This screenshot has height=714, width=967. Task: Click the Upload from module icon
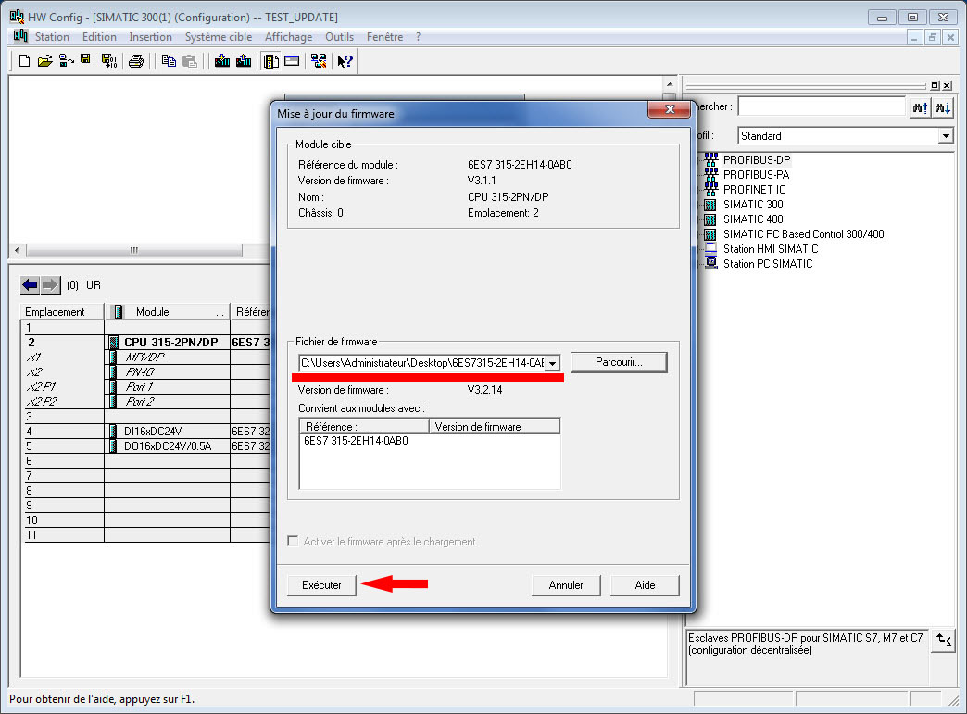pos(244,61)
